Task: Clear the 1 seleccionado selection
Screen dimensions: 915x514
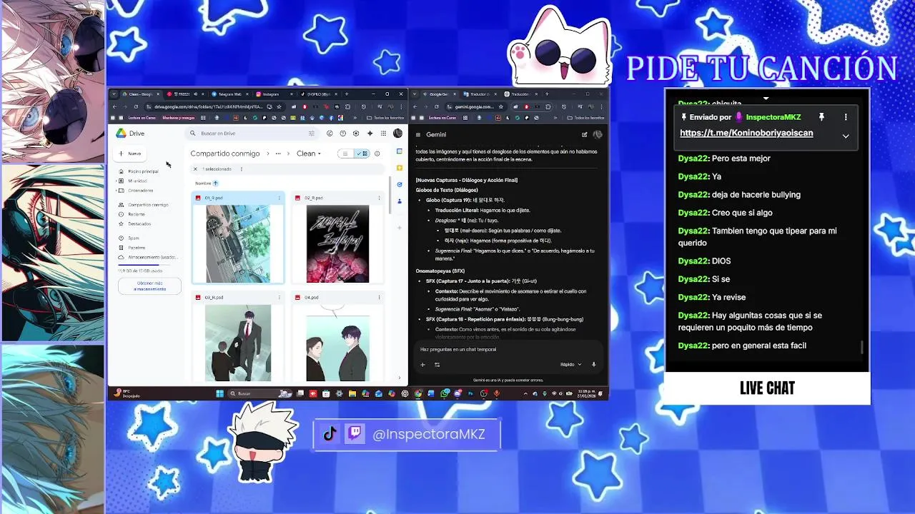Action: pos(195,169)
